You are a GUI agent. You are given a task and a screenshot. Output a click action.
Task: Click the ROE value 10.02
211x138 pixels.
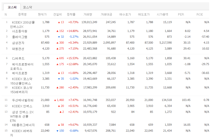click(x=206, y=49)
